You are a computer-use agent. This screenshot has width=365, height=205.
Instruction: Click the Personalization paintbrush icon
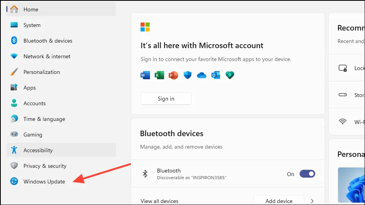click(x=14, y=72)
